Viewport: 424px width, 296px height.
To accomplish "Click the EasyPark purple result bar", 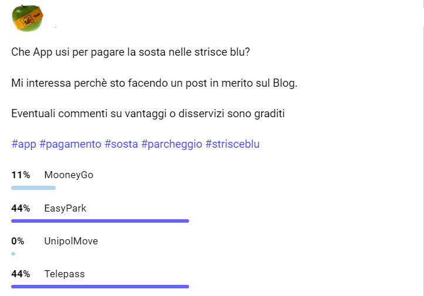I will tap(100, 221).
